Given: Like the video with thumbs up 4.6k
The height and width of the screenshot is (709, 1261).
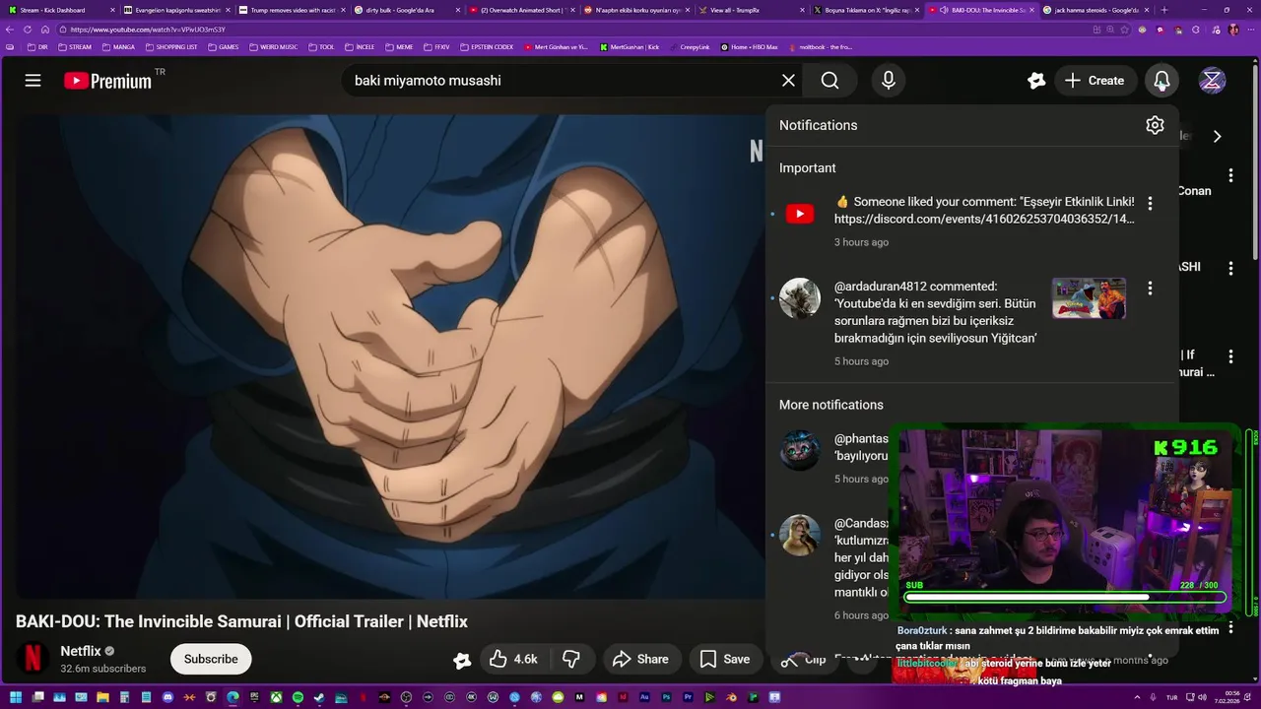Looking at the screenshot, I should coord(514,659).
